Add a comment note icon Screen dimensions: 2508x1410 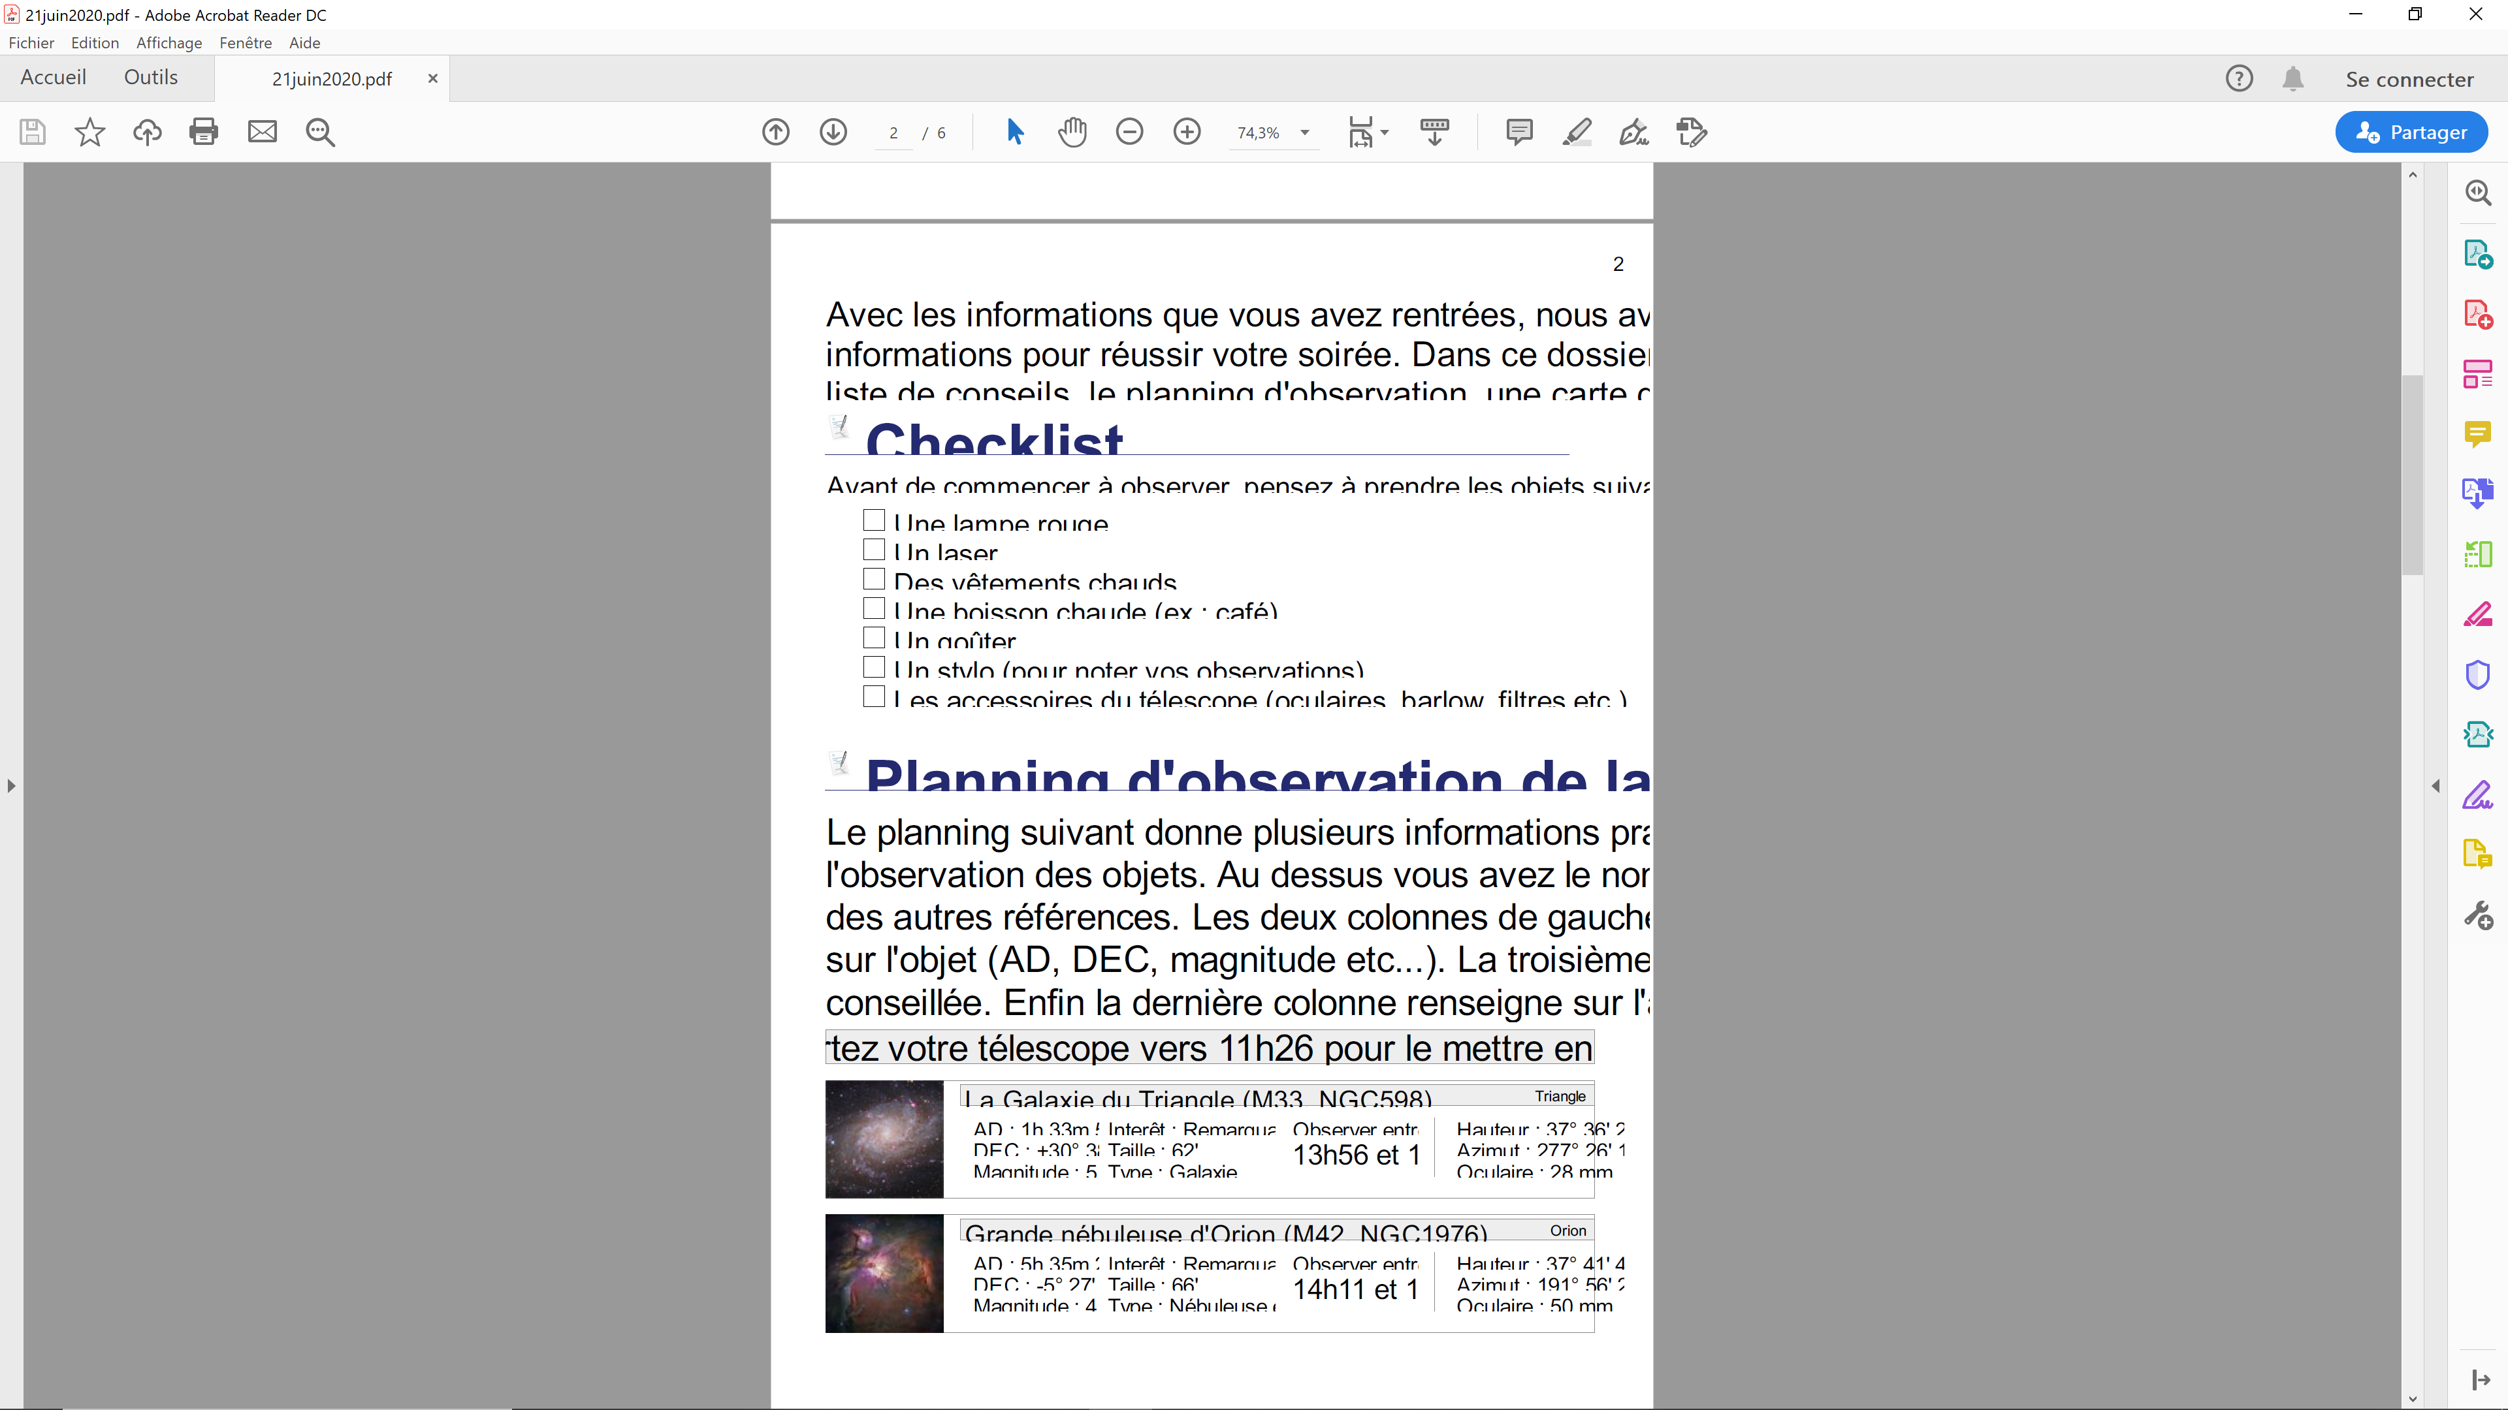(x=1519, y=131)
